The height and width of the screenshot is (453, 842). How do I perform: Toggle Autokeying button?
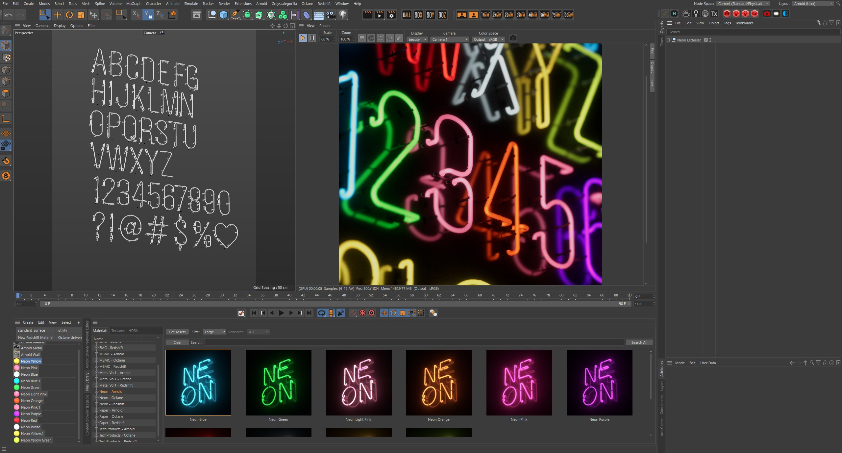tap(362, 313)
